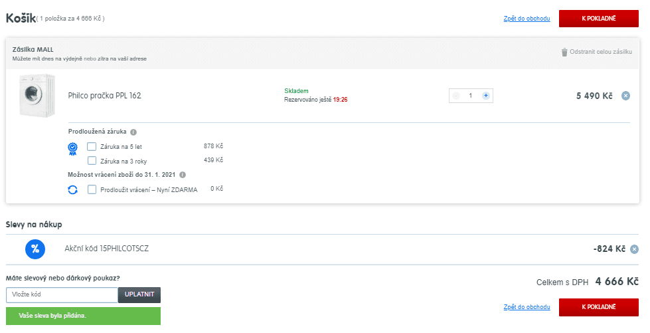Go to checkout via bottom K POKLADNĚ button
650x333 pixels.
tap(599, 307)
